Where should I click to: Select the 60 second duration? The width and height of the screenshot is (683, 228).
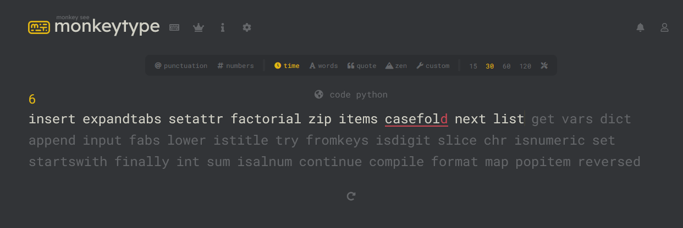pyautogui.click(x=506, y=66)
